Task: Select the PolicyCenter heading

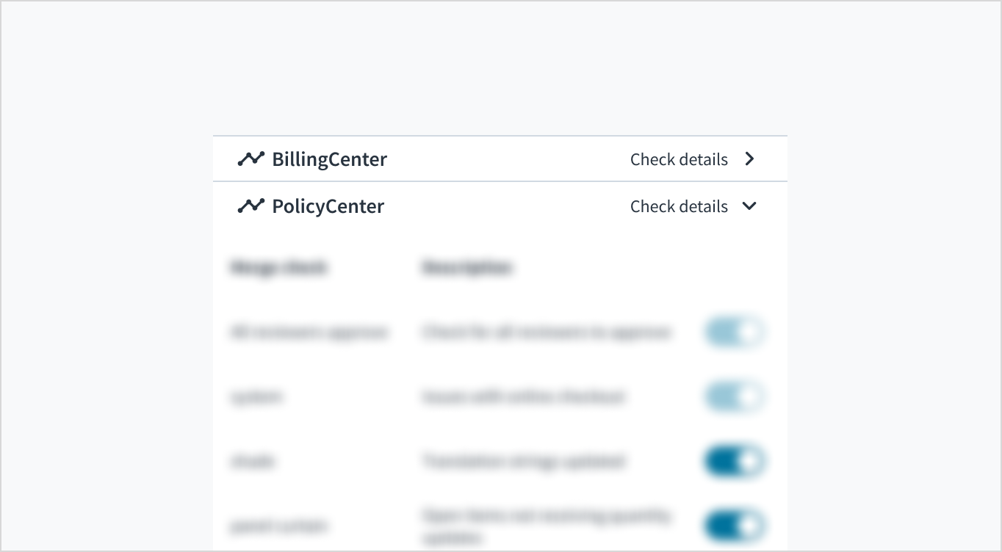Action: click(x=328, y=206)
